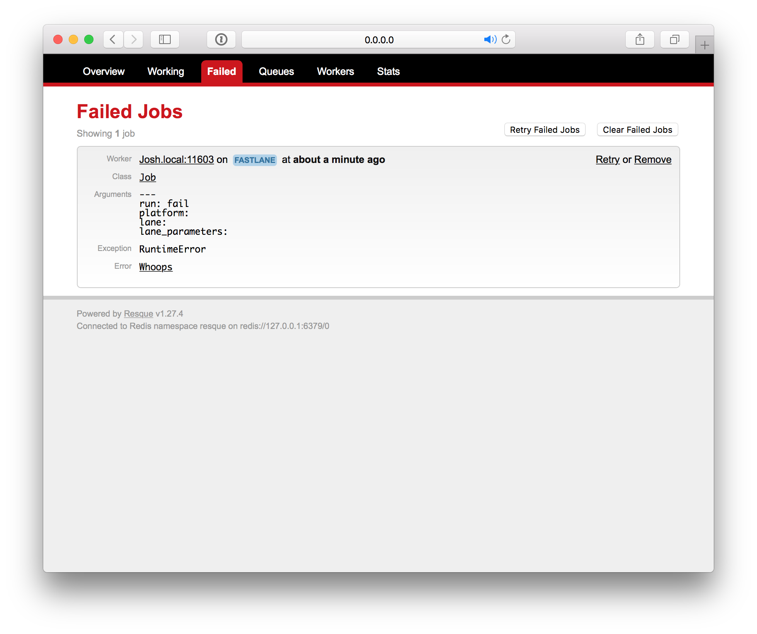Screen dimensions: 757x634
Task: Mute tab audio with speaker icon
Action: (490, 39)
